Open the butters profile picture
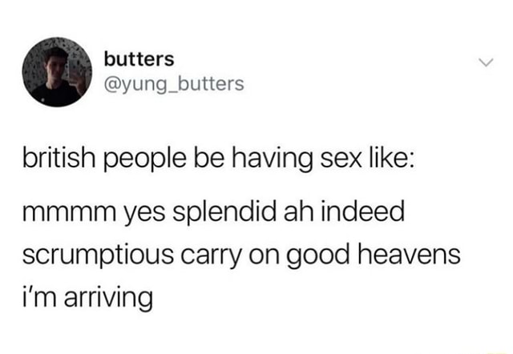This screenshot has height=354, width=513. 57,72
